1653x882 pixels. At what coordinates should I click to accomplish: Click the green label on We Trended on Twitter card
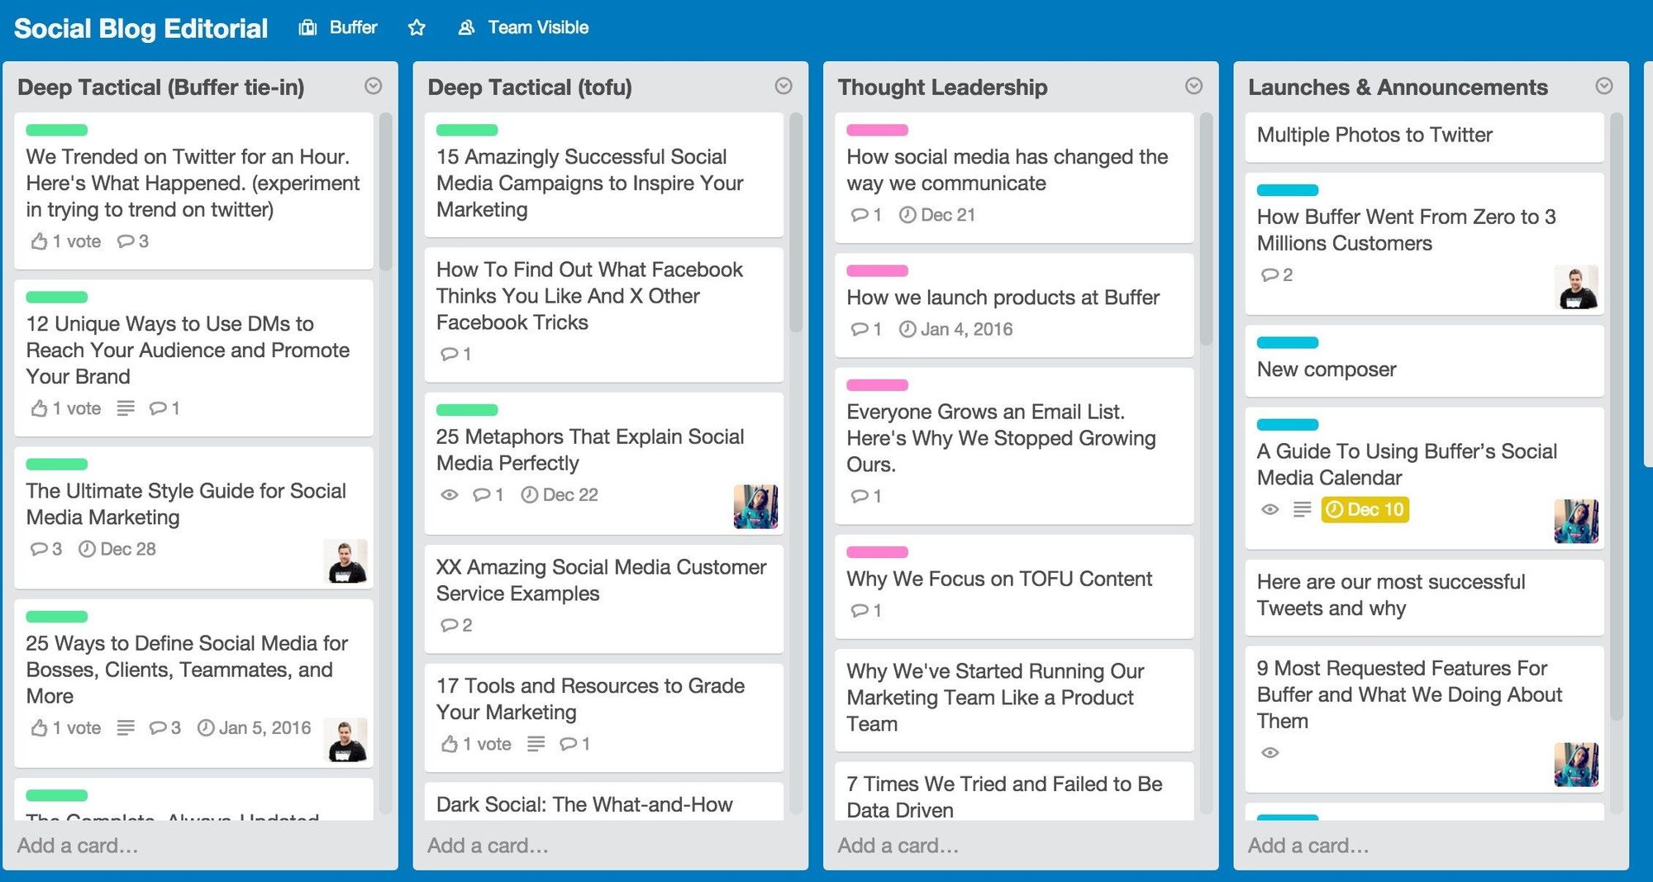coord(56,130)
